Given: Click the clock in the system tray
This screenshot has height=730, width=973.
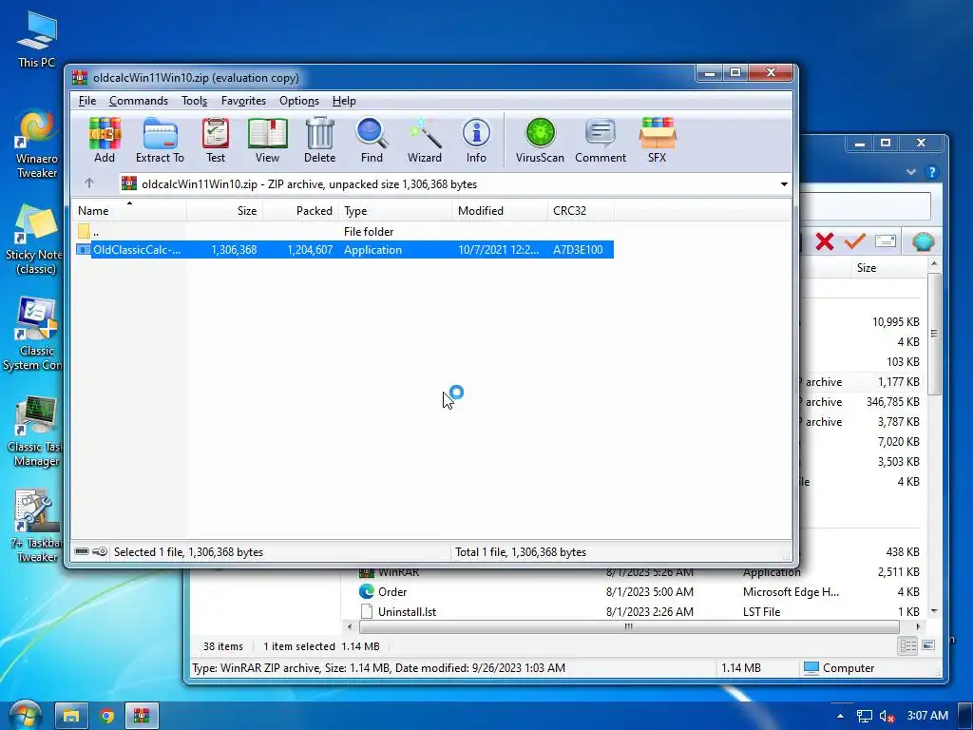Looking at the screenshot, I should point(927,716).
